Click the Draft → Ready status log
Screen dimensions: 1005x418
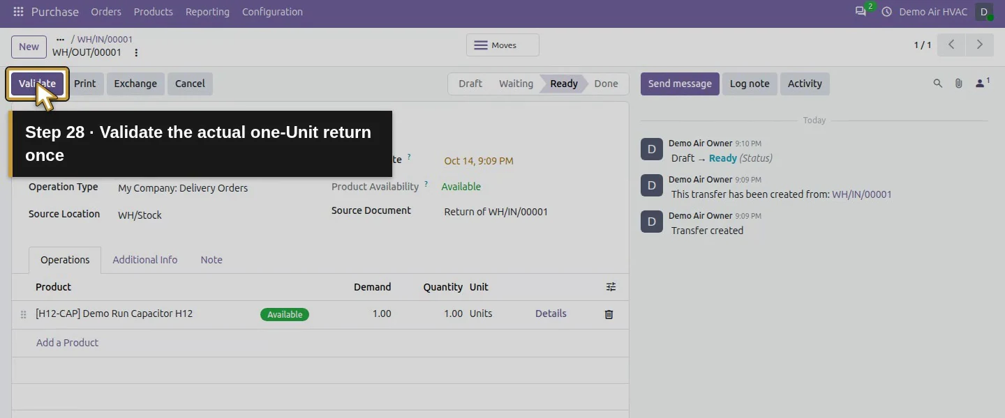722,158
